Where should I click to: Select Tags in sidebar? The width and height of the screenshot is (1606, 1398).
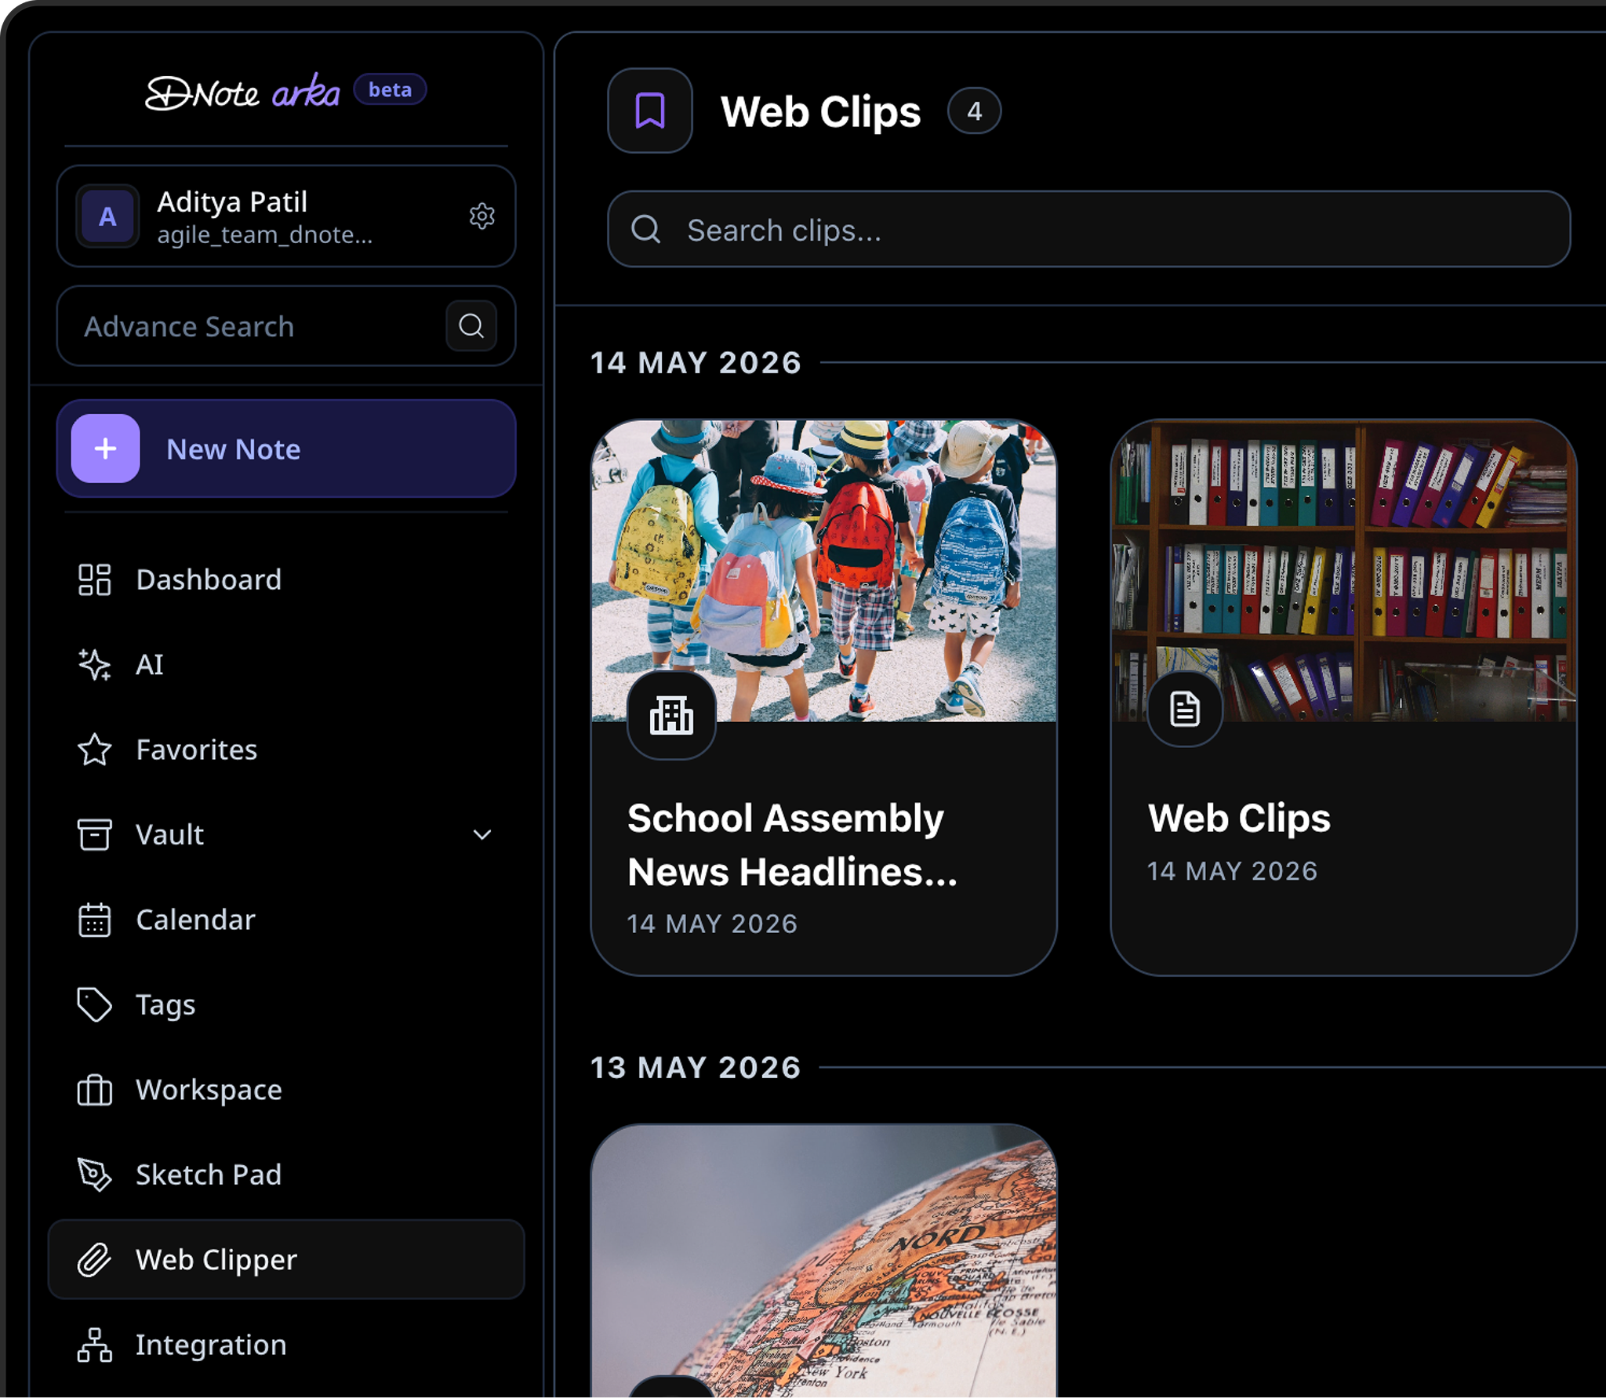pyautogui.click(x=286, y=1004)
